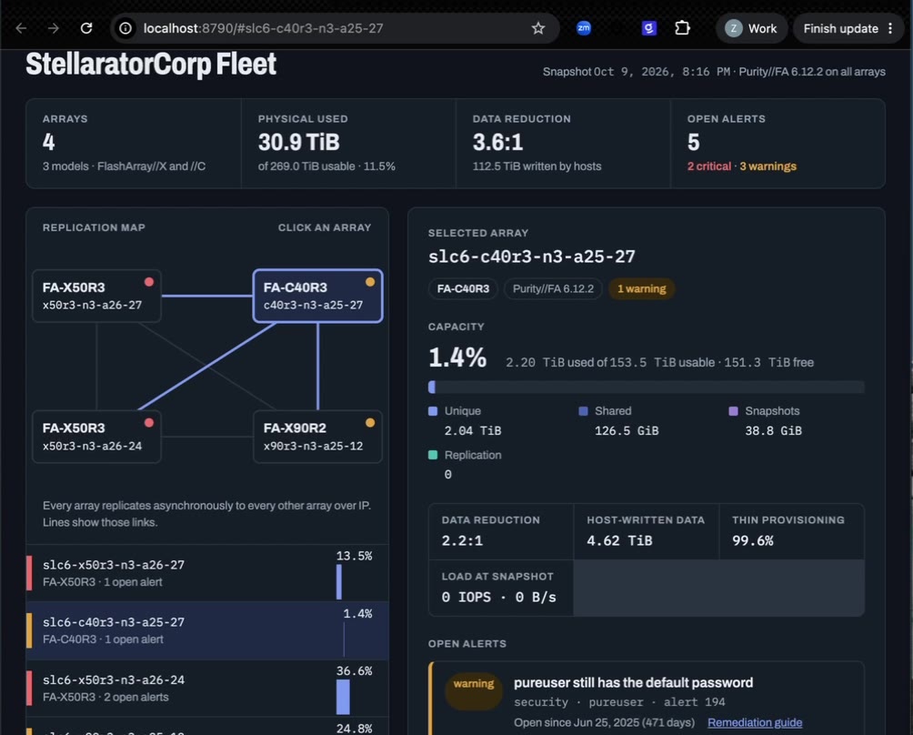Click the 36.6% usage bar
Image resolution: width=913 pixels, height=735 pixels.
343,697
